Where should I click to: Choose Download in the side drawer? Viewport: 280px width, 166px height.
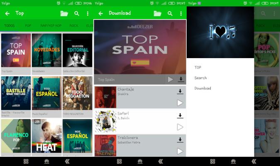coord(202,88)
